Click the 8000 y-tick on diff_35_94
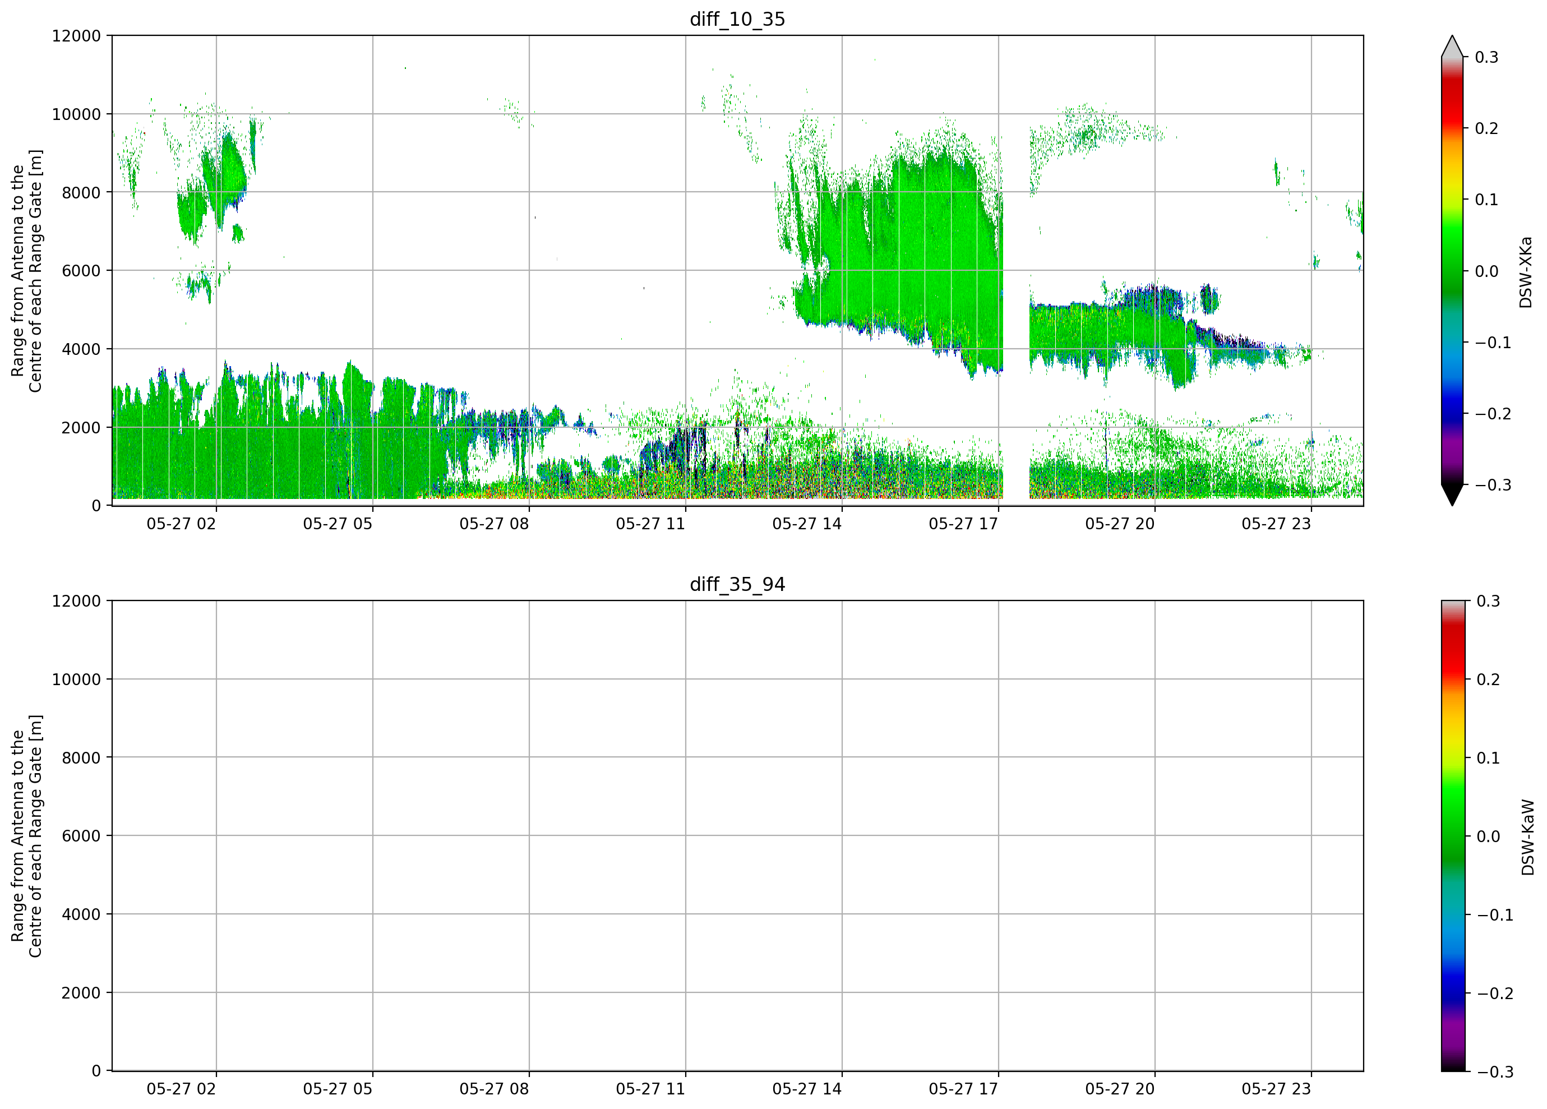1547x1109 pixels. click(81, 758)
